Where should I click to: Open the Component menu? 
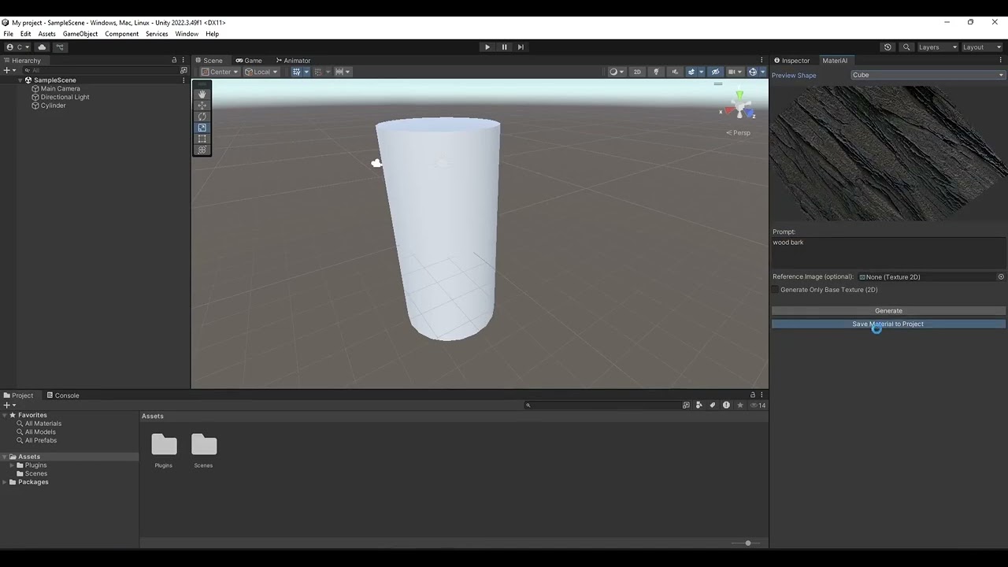[x=122, y=34]
